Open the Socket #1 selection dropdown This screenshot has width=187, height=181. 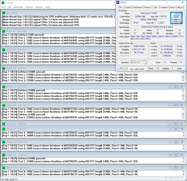tap(139, 63)
